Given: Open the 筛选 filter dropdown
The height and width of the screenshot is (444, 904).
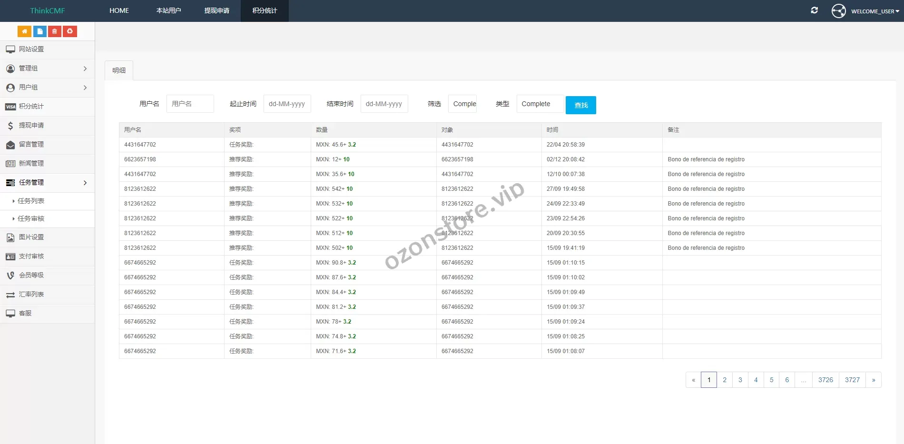Looking at the screenshot, I should 462,104.
